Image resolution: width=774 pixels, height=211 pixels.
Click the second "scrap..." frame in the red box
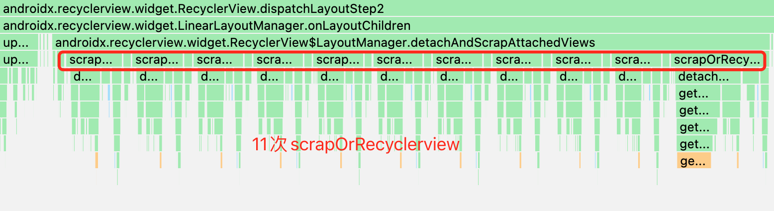(157, 60)
